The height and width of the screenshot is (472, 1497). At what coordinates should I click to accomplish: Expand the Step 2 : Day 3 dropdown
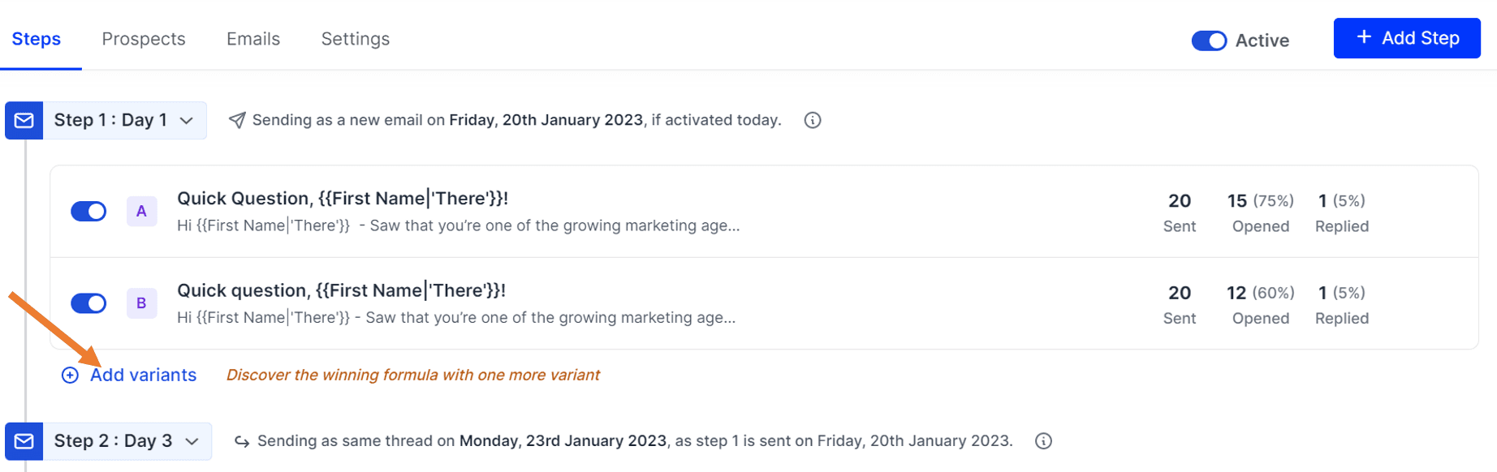coord(192,441)
